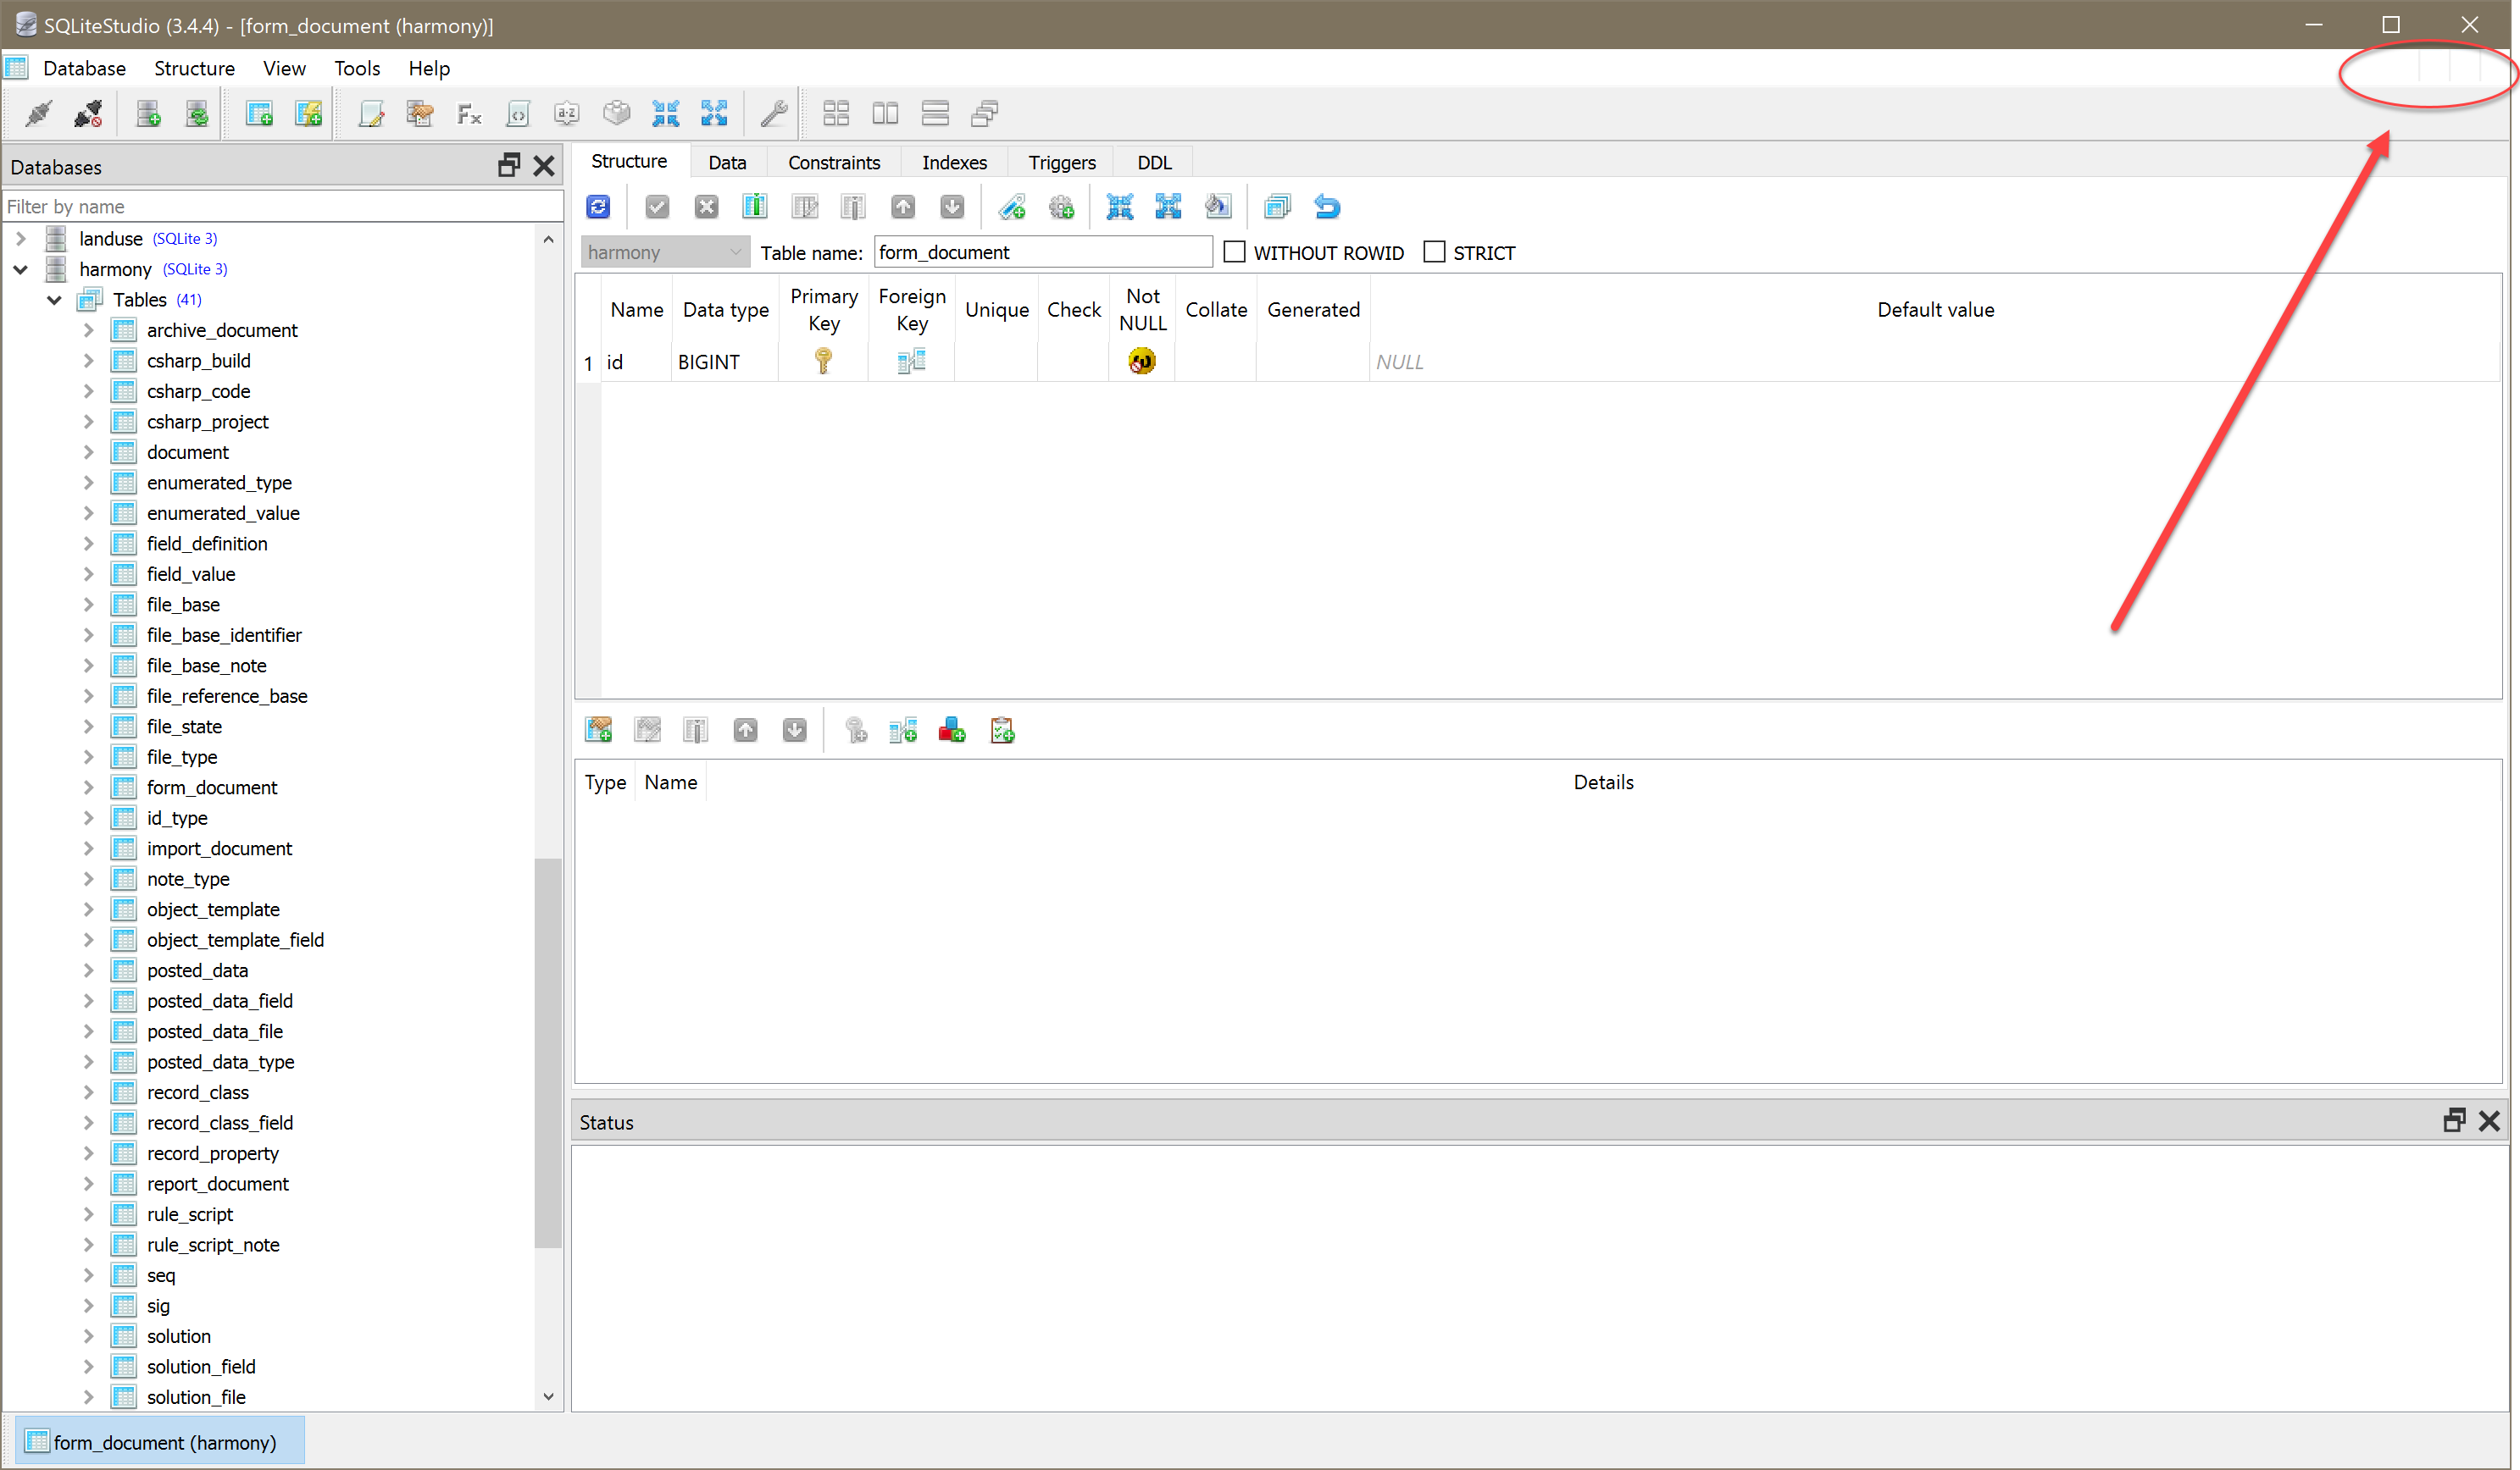The image size is (2520, 1470).
Task: Expand the seq table node
Action: point(88,1275)
